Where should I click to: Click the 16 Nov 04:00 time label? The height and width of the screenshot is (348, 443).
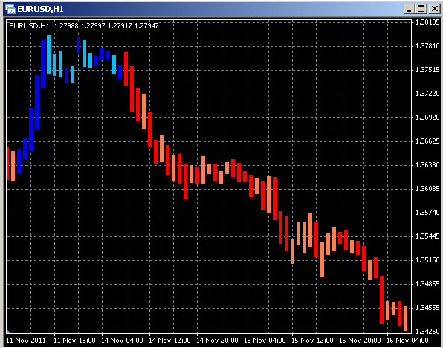pos(407,340)
